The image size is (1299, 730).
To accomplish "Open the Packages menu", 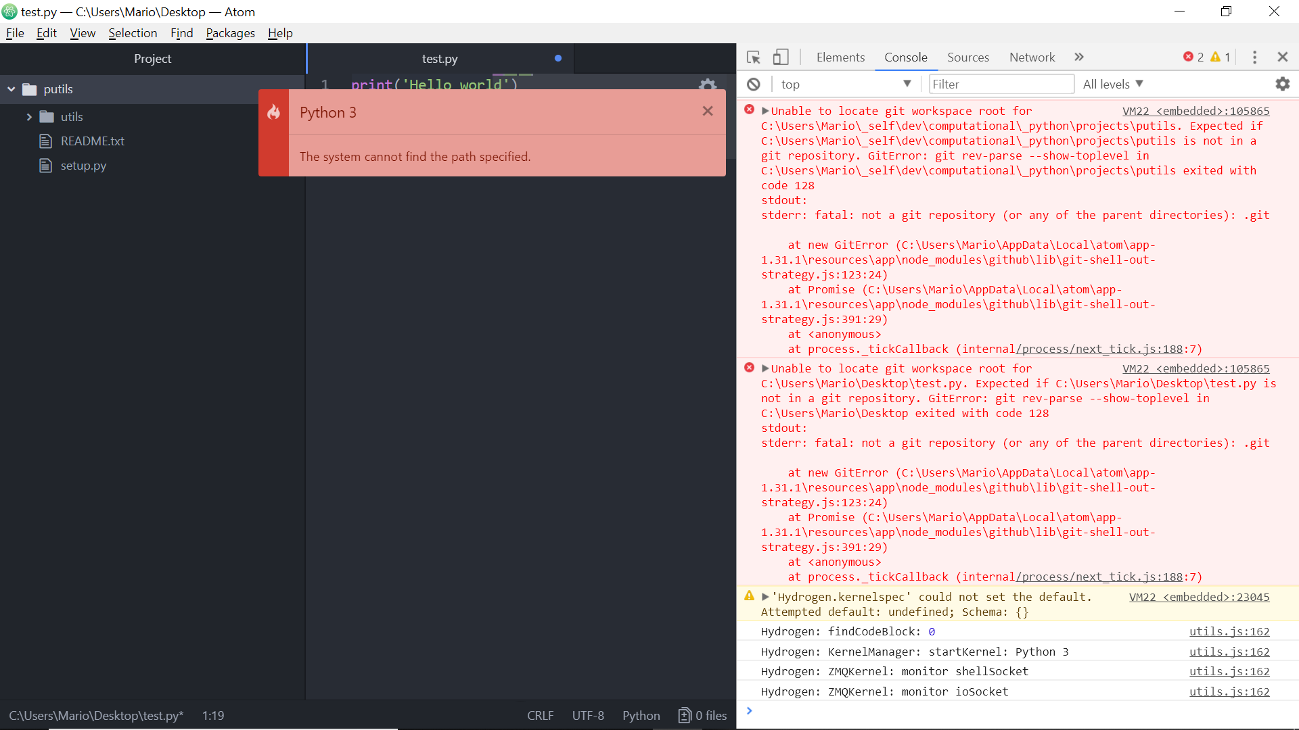I will click(230, 32).
